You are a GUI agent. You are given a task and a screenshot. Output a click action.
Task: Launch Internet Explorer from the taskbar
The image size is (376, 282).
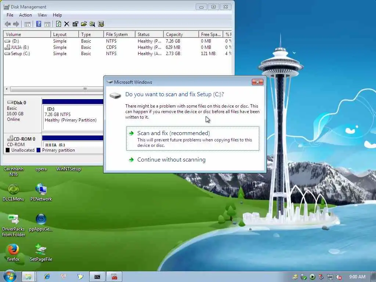pyautogui.click(x=47, y=277)
